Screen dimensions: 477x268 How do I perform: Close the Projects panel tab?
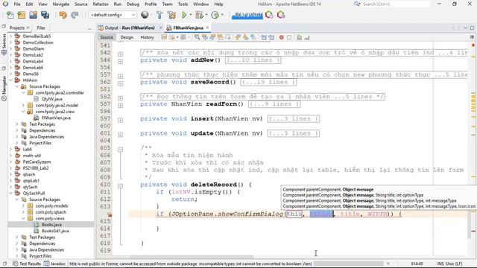tap(28, 28)
